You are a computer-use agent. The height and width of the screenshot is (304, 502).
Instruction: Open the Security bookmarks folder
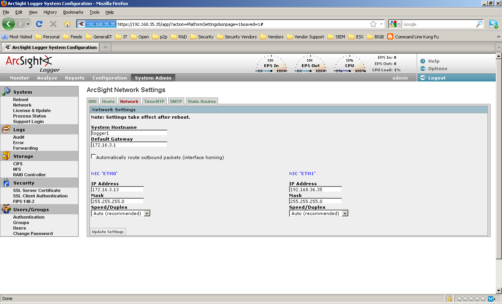[x=202, y=36]
